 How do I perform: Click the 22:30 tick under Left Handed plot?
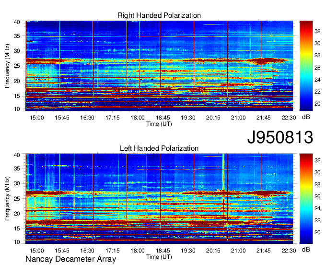click(x=289, y=251)
